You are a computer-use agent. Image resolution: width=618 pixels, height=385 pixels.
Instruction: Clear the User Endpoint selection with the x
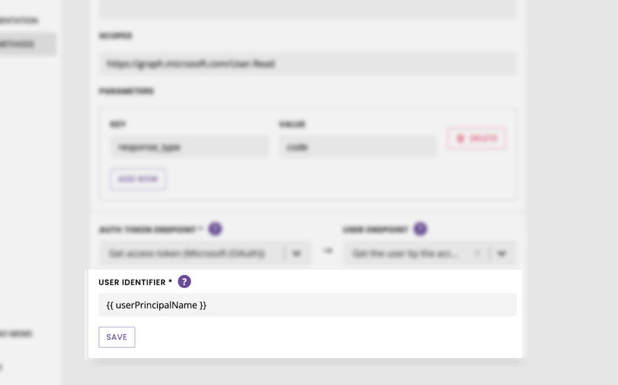478,254
